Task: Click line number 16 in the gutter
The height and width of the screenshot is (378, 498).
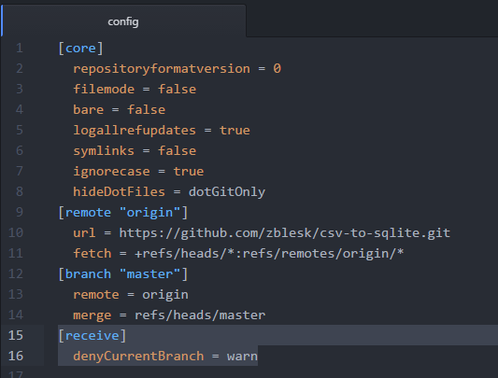Action: point(16,357)
